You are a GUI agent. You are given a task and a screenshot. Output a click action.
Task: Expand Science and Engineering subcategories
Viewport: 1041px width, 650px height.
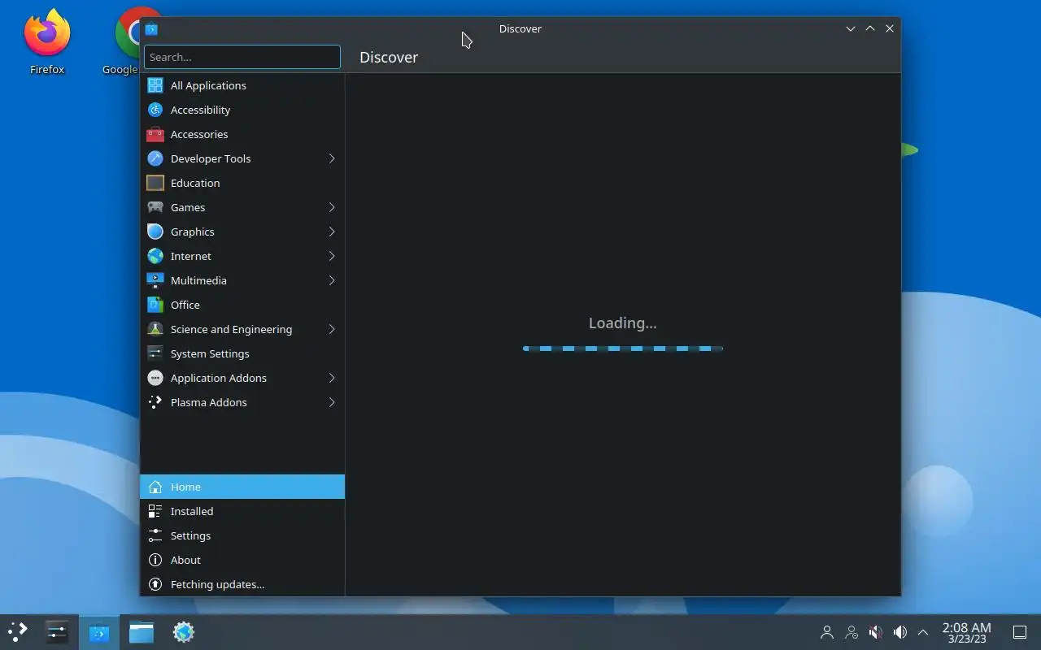tap(332, 329)
